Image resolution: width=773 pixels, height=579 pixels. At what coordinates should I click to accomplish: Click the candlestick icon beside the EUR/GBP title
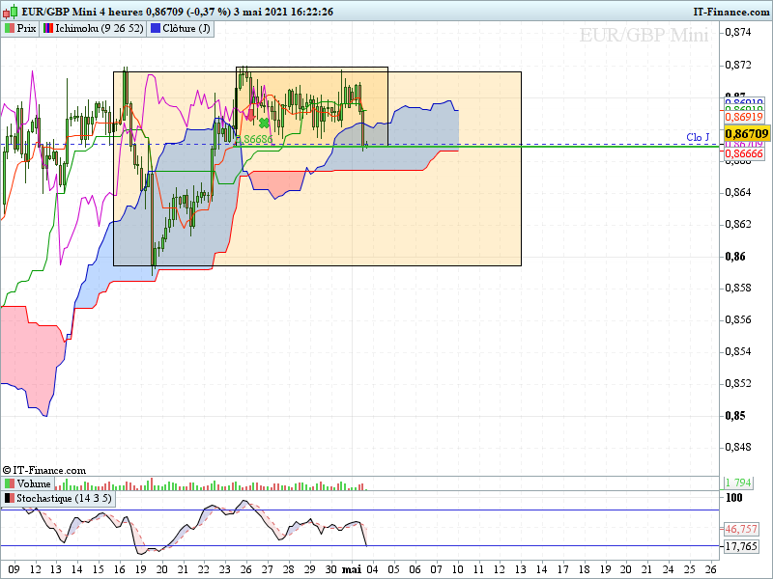click(x=9, y=12)
